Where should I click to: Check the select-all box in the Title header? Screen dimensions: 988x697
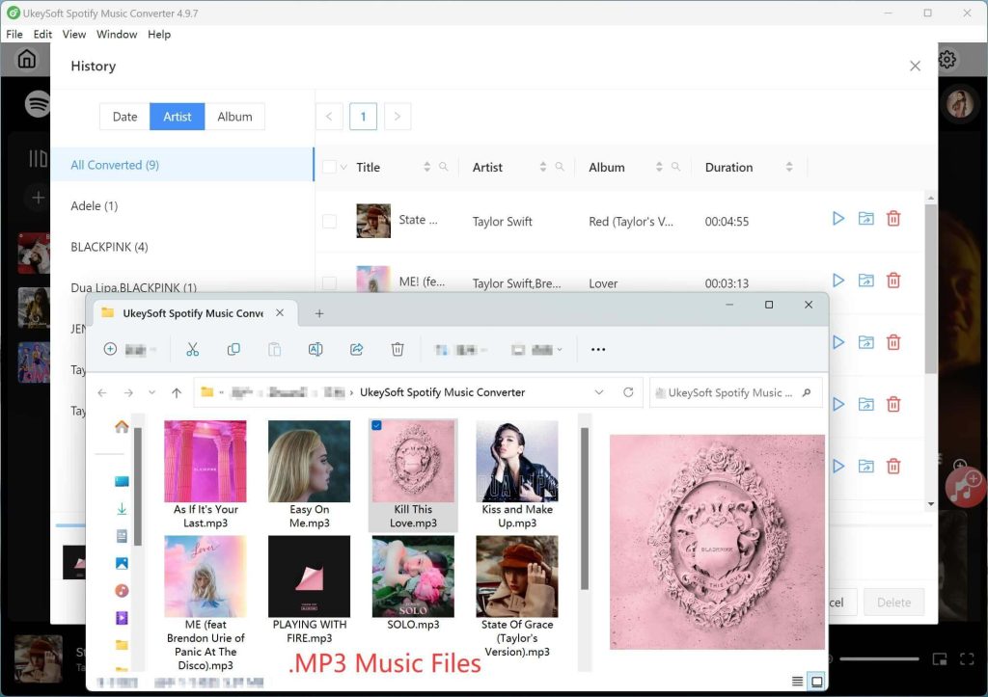pos(329,166)
